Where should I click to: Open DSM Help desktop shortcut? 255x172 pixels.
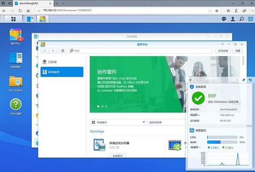[16, 107]
